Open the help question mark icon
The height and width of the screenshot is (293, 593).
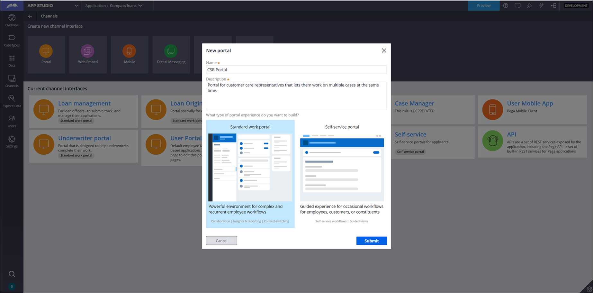pyautogui.click(x=506, y=5)
